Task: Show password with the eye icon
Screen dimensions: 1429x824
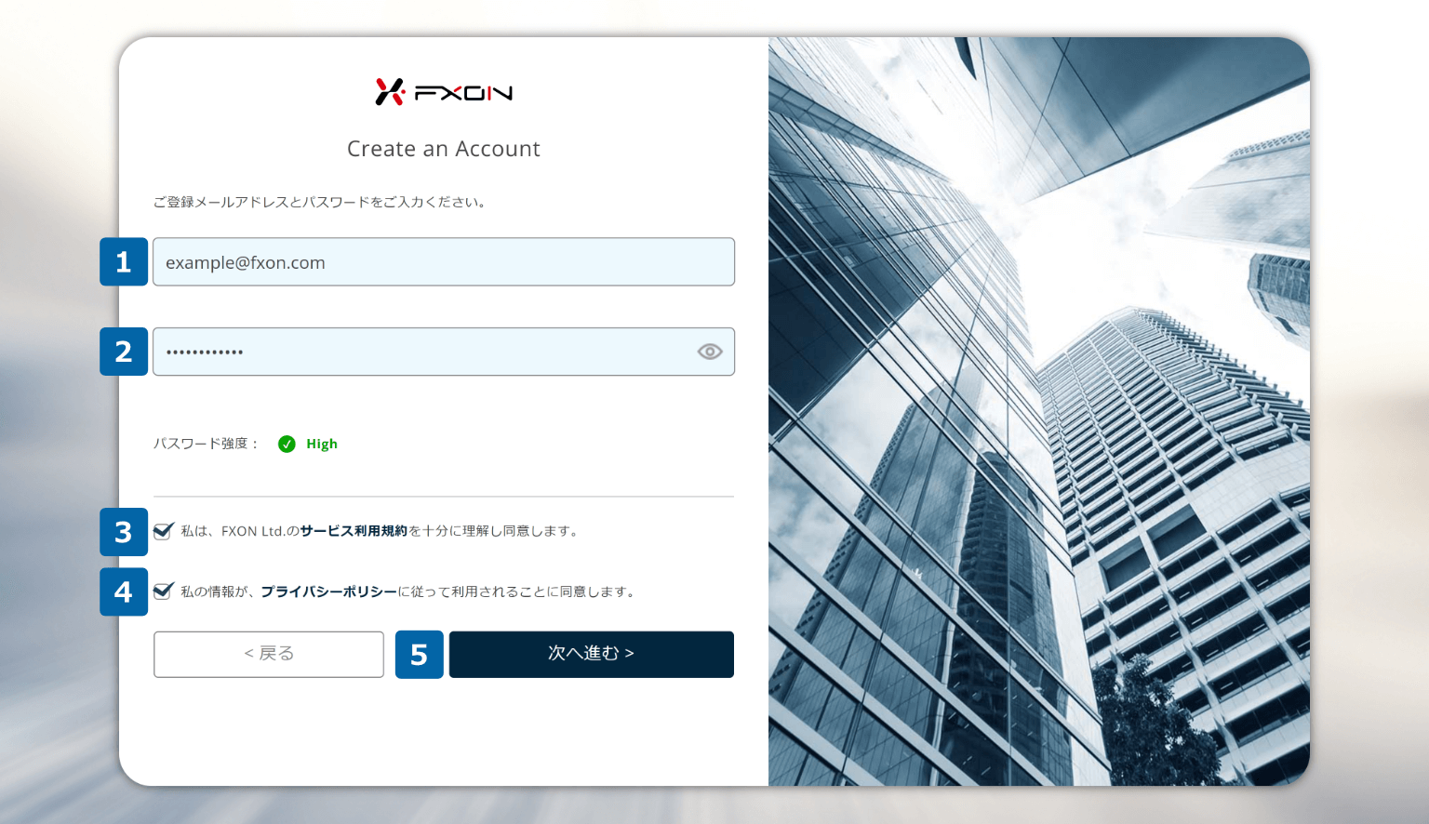Action: 710,352
